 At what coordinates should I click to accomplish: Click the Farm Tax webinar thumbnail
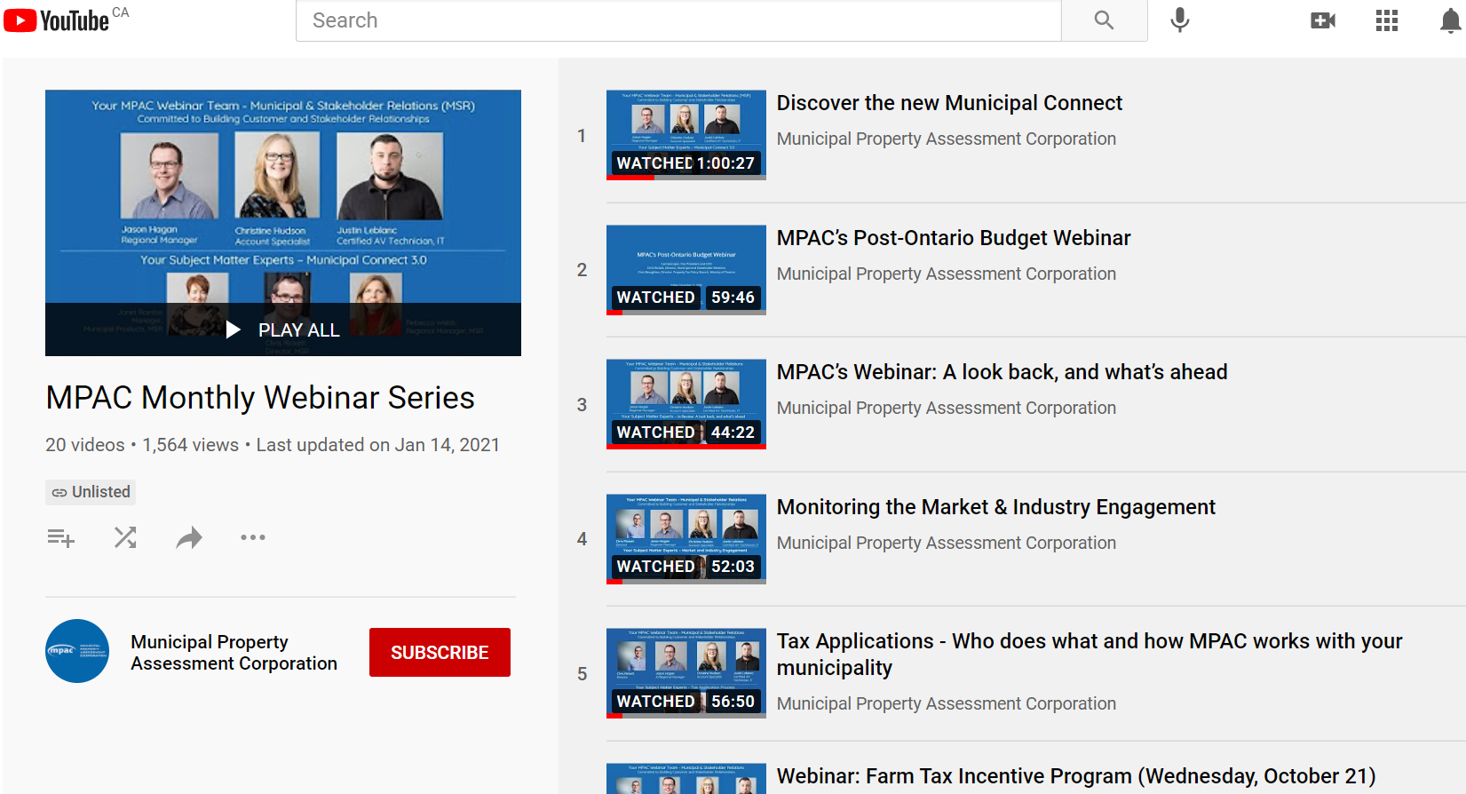pos(686,779)
